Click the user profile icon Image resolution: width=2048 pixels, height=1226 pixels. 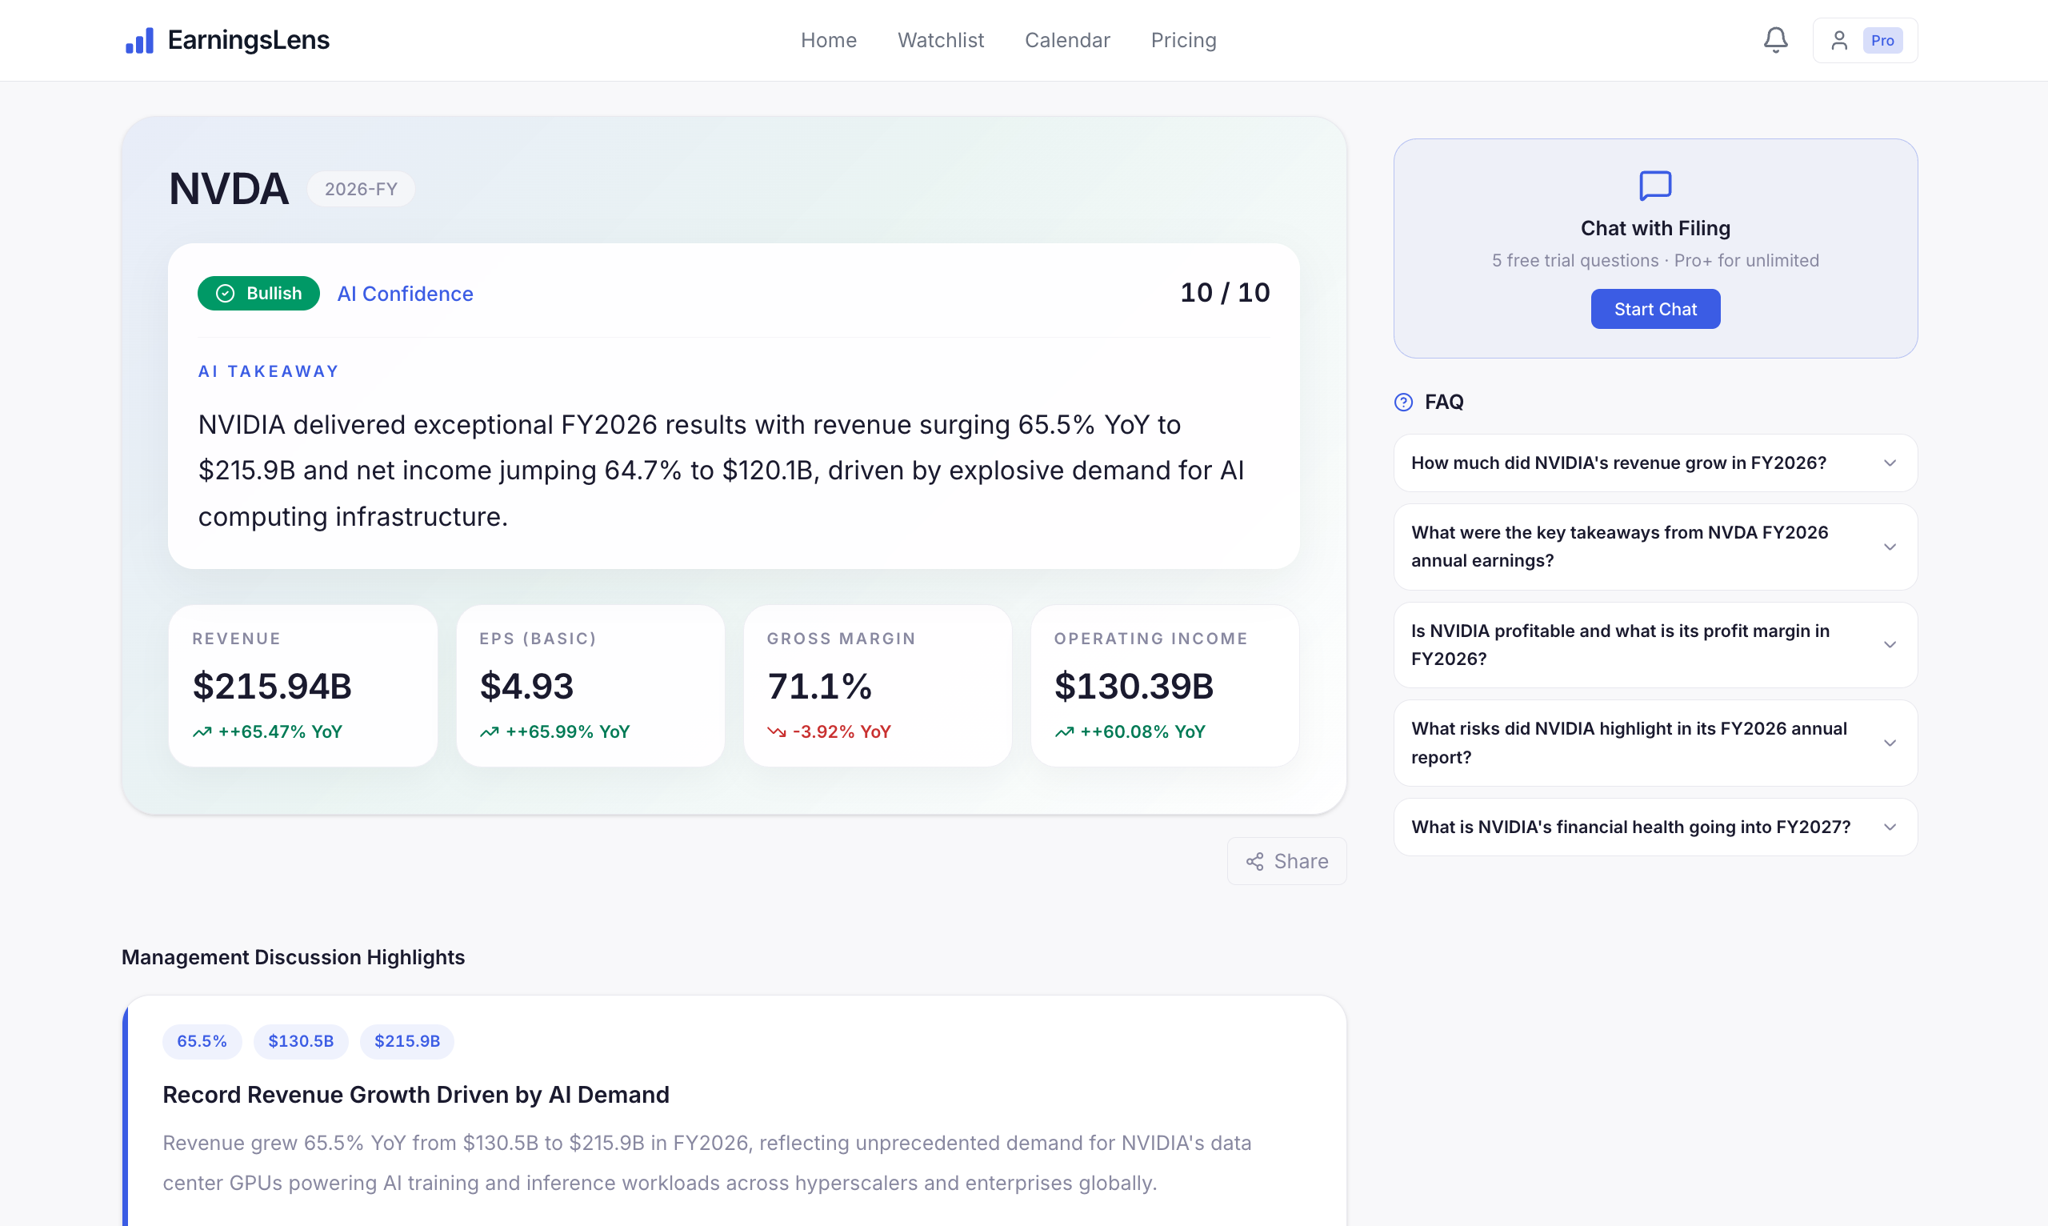(x=1838, y=41)
